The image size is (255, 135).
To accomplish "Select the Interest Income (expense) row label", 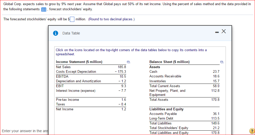I will pos(76,91).
